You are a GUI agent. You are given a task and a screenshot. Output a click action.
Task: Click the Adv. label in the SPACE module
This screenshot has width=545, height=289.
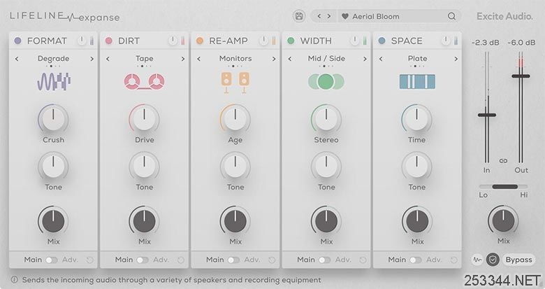[434, 260]
